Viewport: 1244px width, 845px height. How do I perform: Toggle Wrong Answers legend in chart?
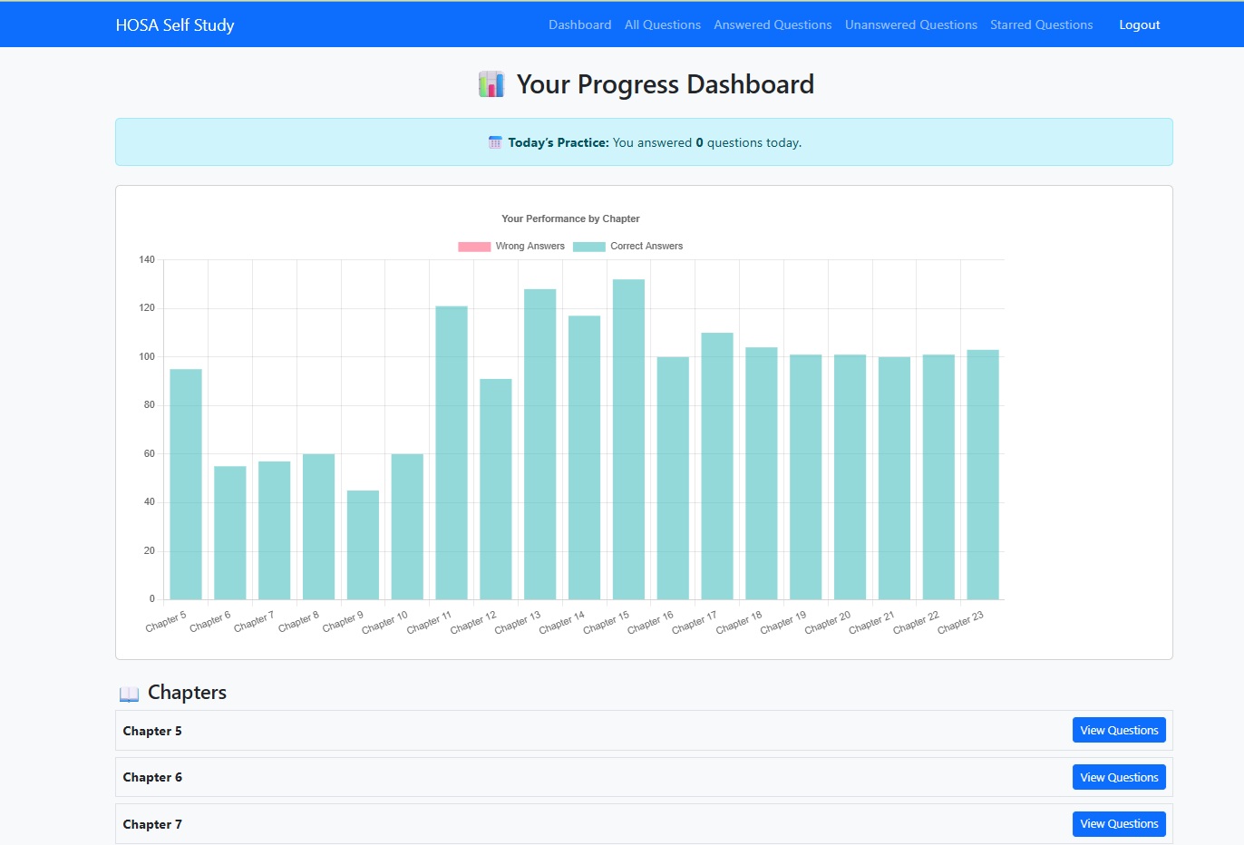tap(530, 247)
